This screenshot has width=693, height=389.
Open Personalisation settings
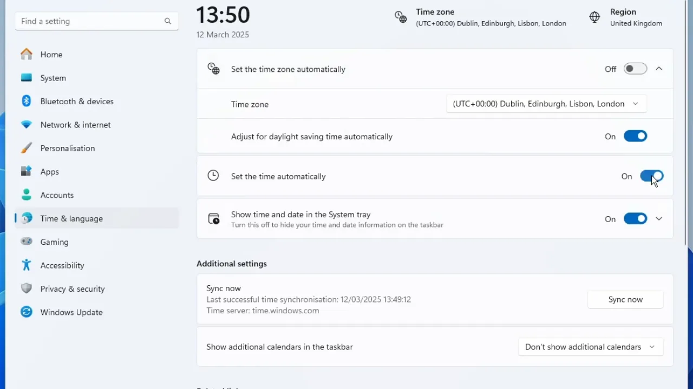[x=67, y=148]
